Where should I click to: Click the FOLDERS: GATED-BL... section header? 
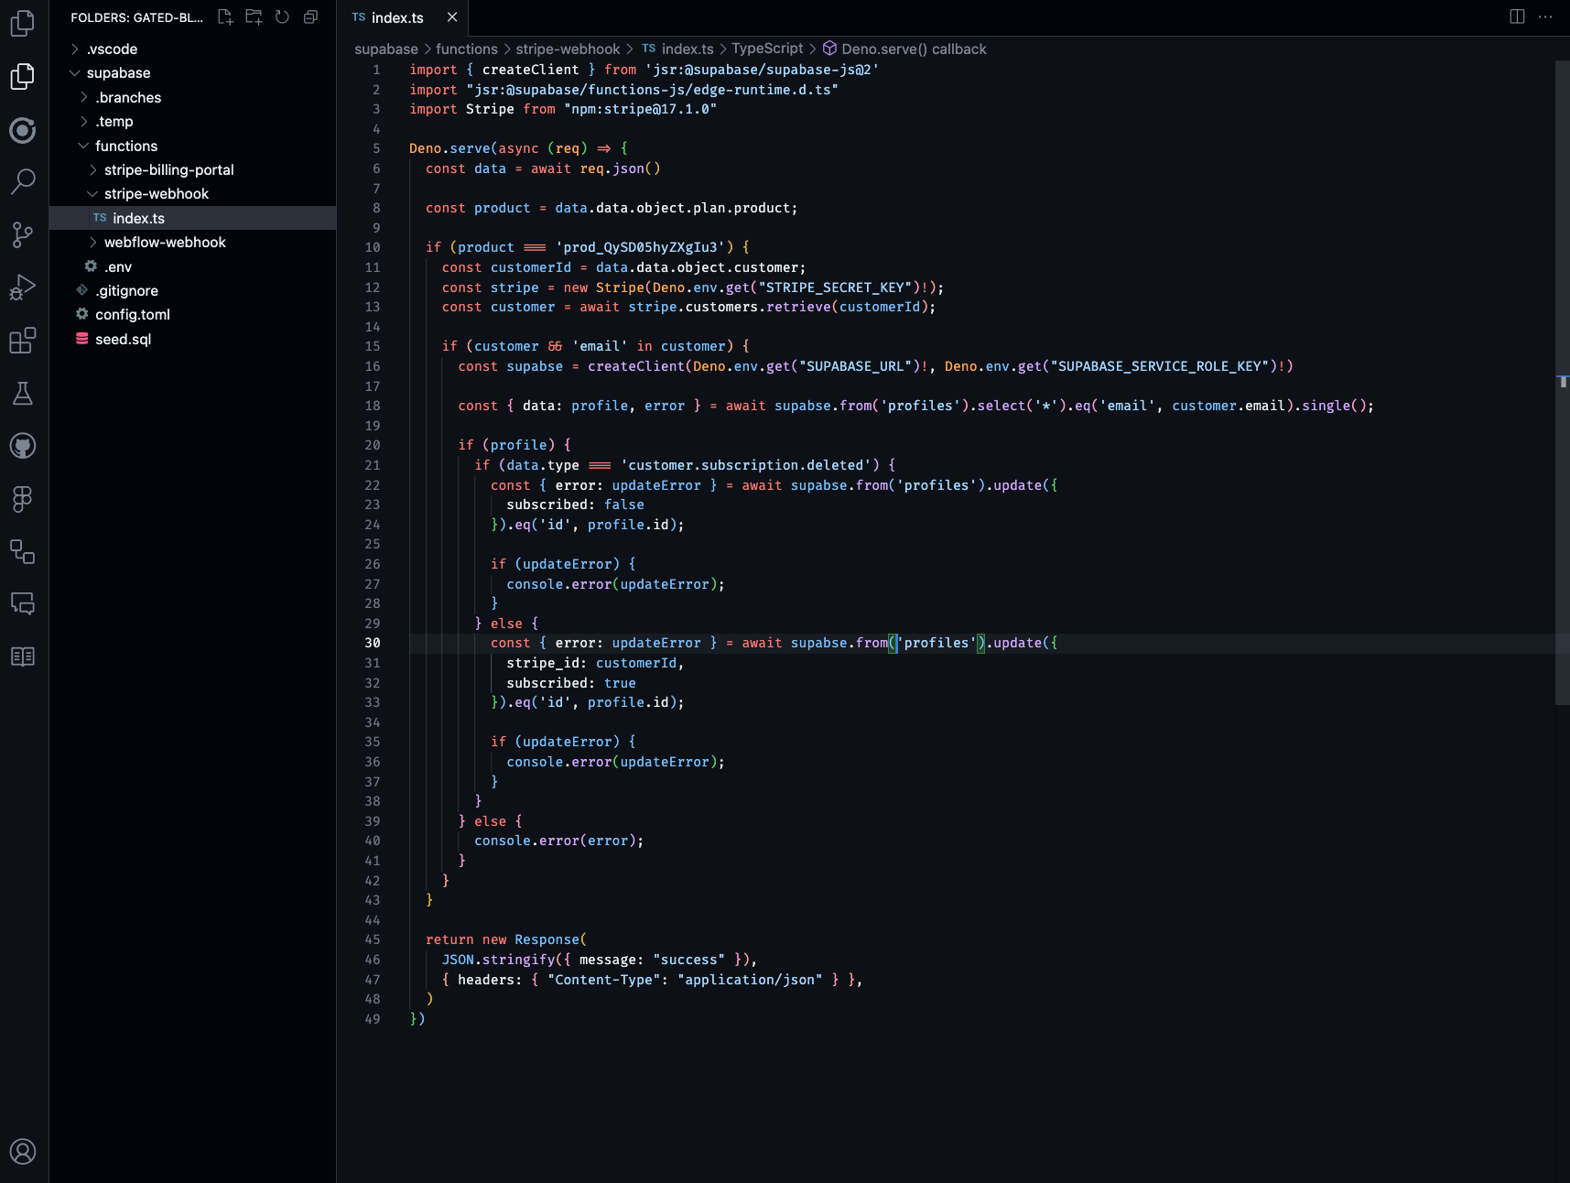(137, 17)
